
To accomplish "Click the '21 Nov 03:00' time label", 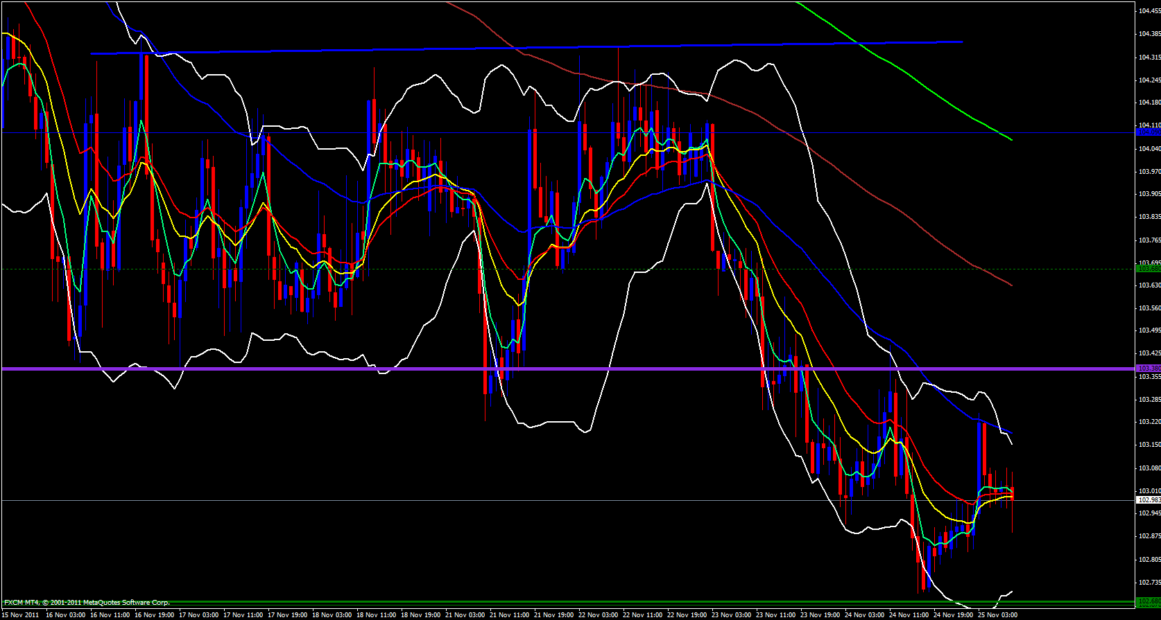I will (464, 614).
